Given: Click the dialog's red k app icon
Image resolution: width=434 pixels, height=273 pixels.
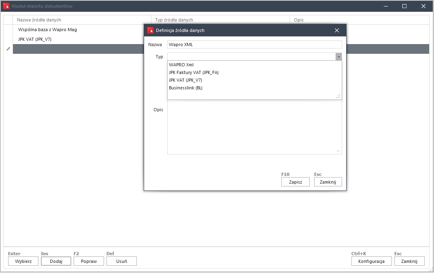Looking at the screenshot, I should [151, 30].
